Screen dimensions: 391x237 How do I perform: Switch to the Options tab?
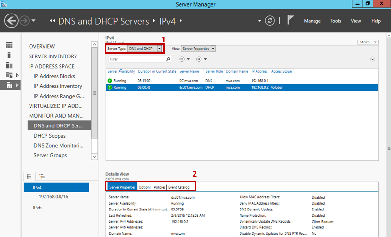145,187
